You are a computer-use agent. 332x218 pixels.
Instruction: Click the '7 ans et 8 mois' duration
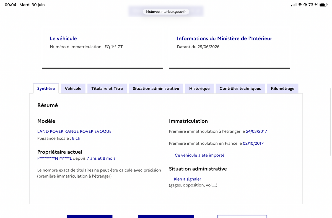101,158
